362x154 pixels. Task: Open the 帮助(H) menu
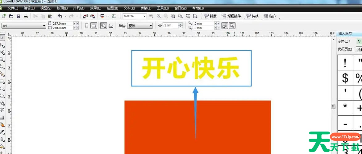point(198,8)
